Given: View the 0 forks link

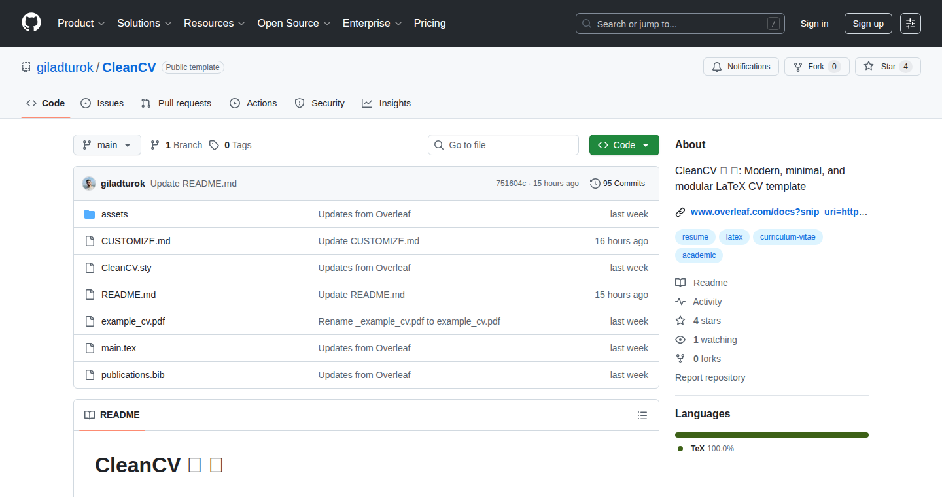Looking at the screenshot, I should click(699, 359).
